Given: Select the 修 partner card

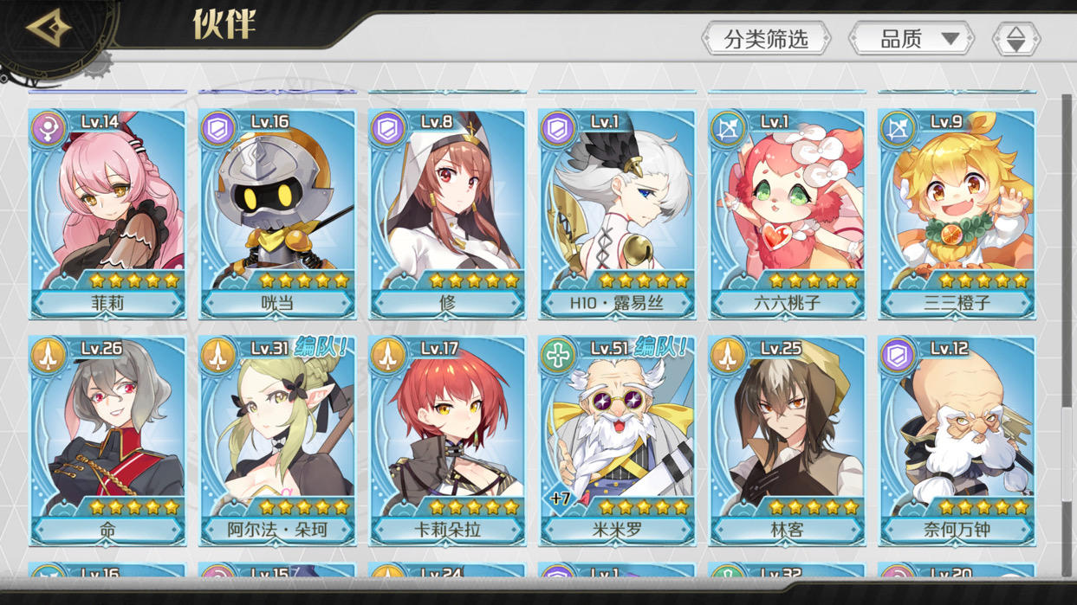Looking at the screenshot, I should 447,214.
